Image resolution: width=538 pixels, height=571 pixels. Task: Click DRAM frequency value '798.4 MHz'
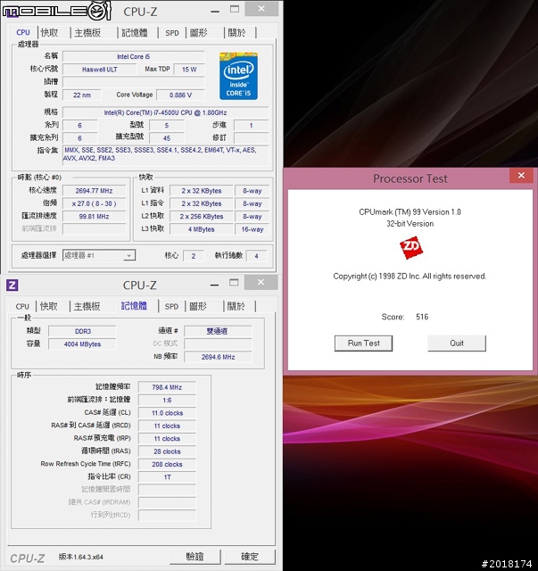click(x=167, y=387)
